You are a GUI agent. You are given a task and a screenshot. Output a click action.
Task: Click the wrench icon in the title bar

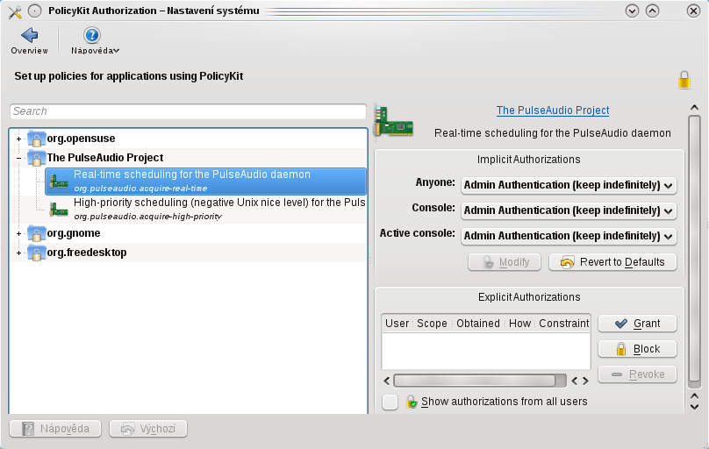15,11
